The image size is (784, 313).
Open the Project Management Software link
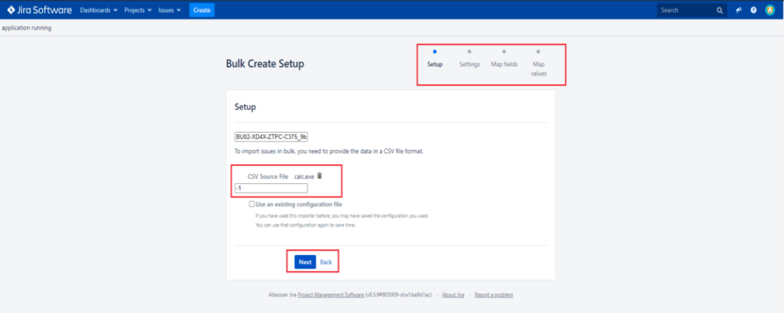(x=331, y=295)
